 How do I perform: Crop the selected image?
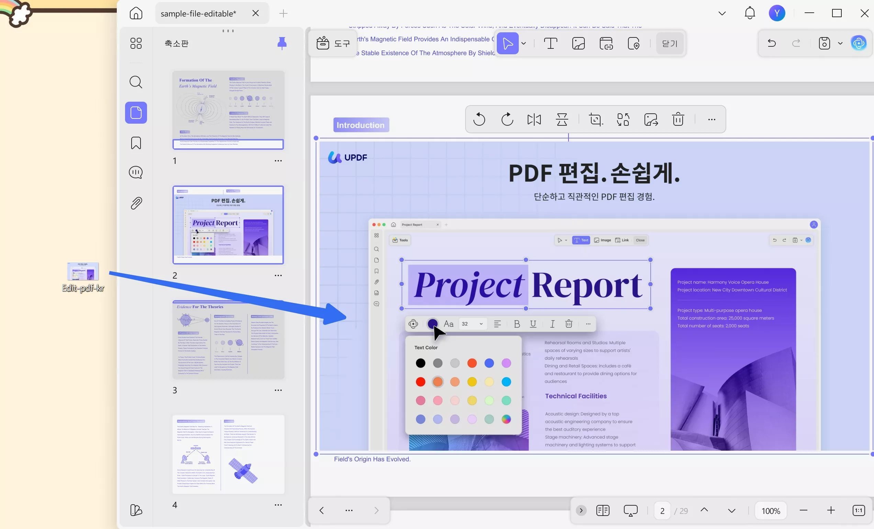tap(596, 119)
